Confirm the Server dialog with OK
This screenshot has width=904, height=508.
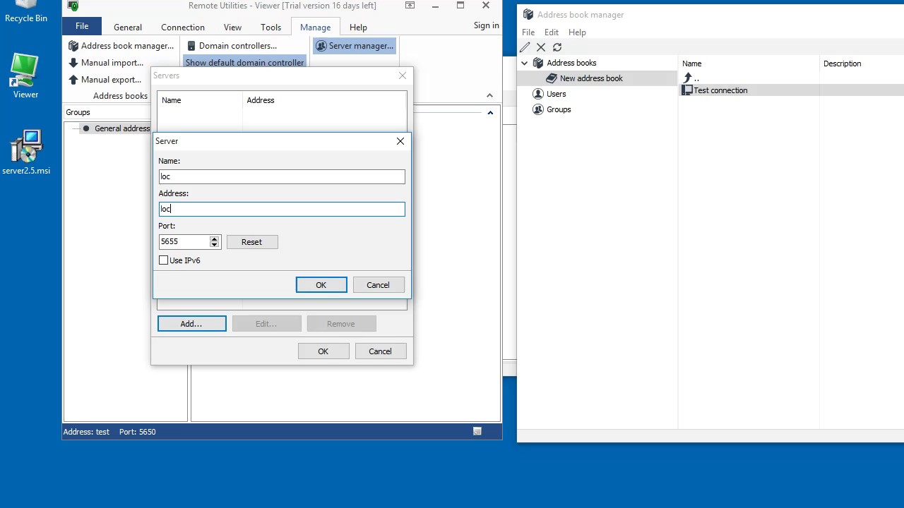tap(321, 285)
